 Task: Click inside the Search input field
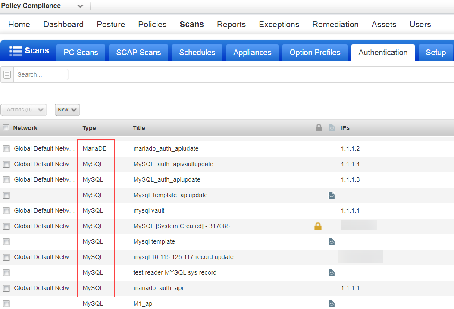pos(41,74)
